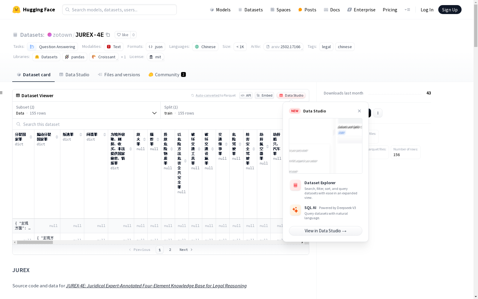Screen dimensions: 478x299
Task: Sort the 破坏交通工具罪 column
Action: point(199,149)
